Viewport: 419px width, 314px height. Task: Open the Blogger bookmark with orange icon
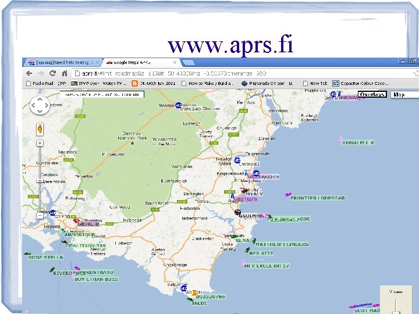154,83
